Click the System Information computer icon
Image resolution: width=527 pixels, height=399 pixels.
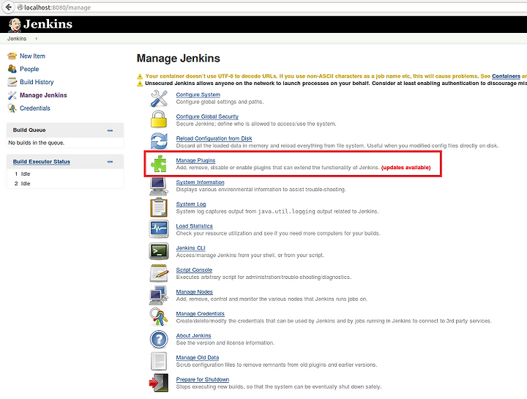click(x=159, y=186)
